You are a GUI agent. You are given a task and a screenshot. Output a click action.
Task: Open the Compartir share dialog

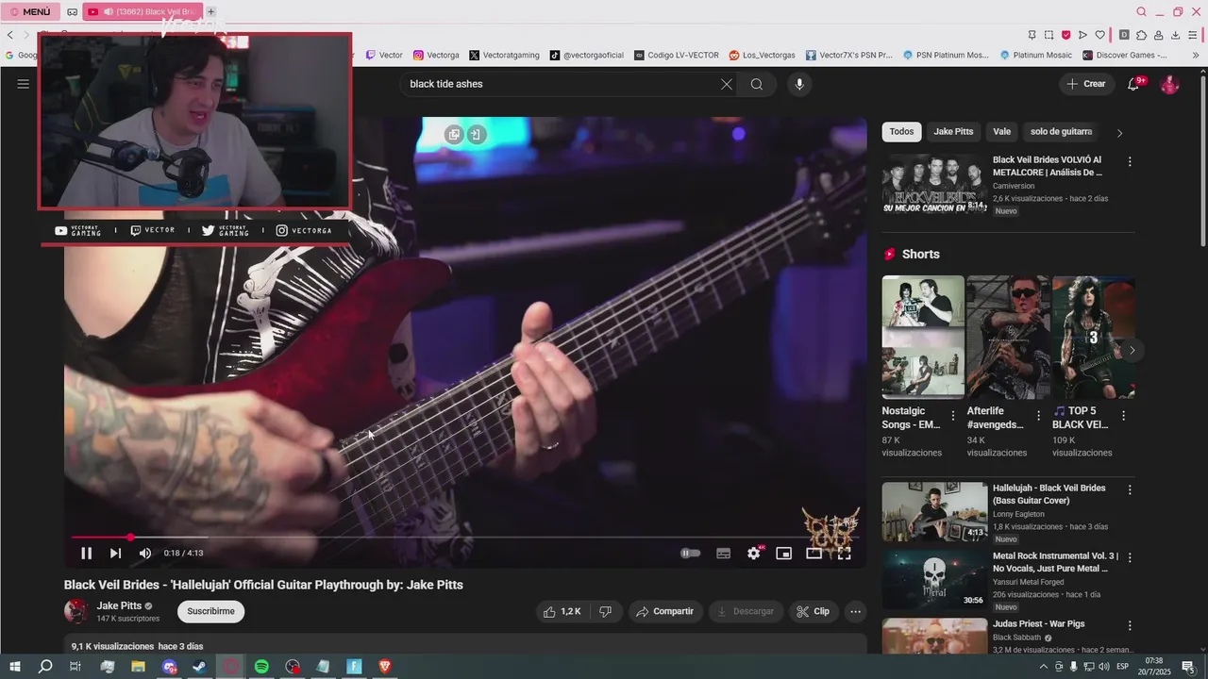point(665,611)
